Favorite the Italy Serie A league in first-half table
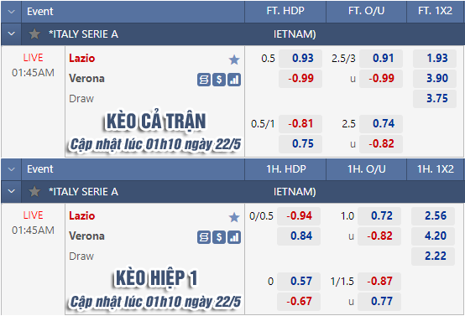465x316 pixels. (34, 192)
